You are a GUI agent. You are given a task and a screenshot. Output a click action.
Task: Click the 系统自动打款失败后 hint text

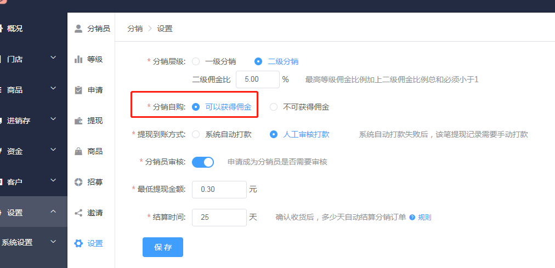pos(444,135)
